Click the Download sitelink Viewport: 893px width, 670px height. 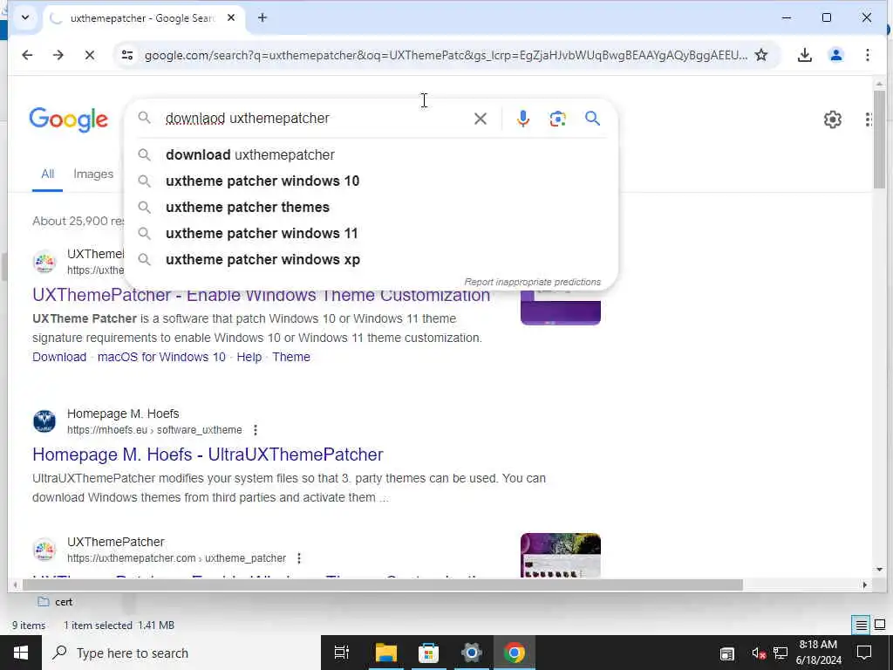click(x=59, y=357)
